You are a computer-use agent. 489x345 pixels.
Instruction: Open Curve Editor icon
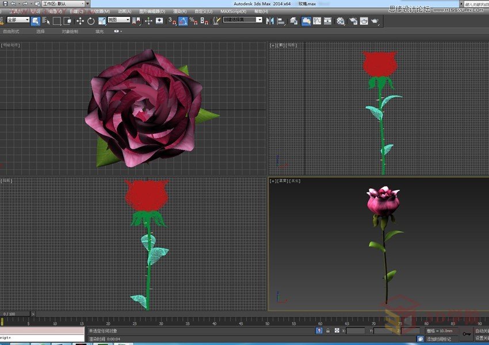click(x=317, y=21)
